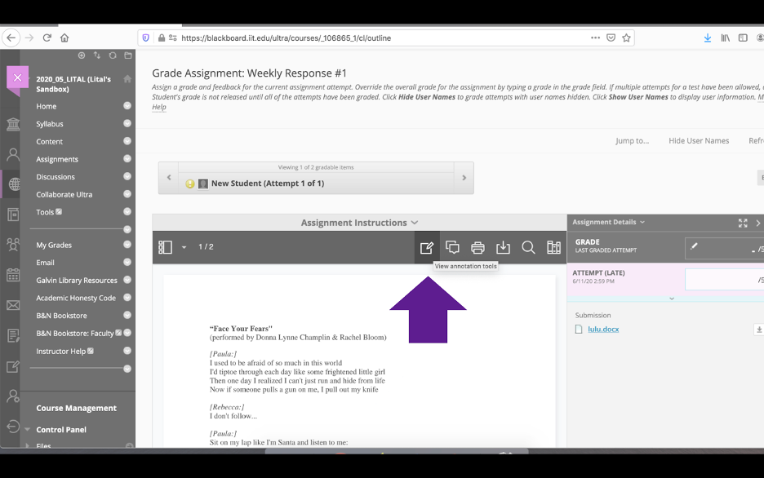Open options chevron next to Home
Screen dimensions: 764x478
[x=127, y=105]
